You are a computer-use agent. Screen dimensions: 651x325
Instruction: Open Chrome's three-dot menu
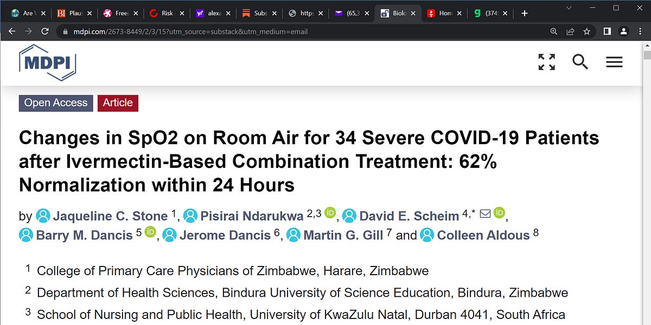[x=641, y=31]
